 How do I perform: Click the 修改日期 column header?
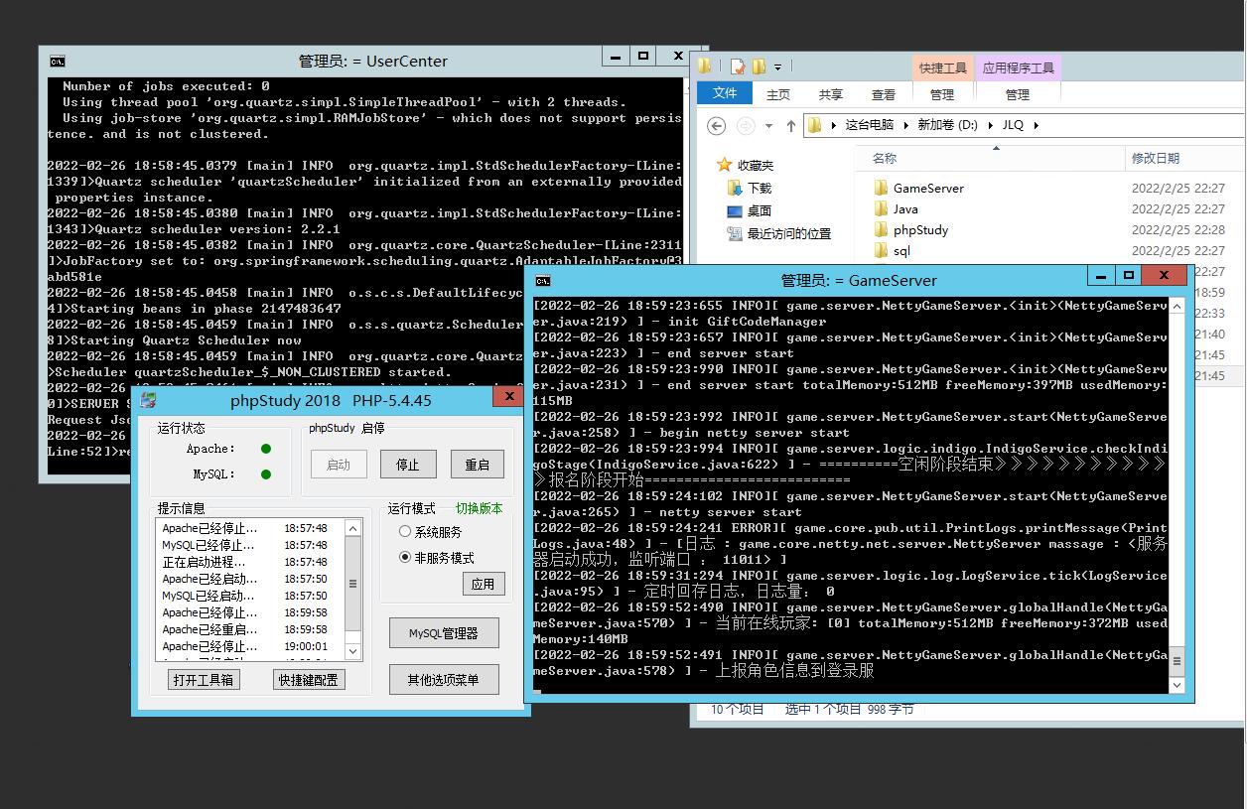tap(1156, 158)
